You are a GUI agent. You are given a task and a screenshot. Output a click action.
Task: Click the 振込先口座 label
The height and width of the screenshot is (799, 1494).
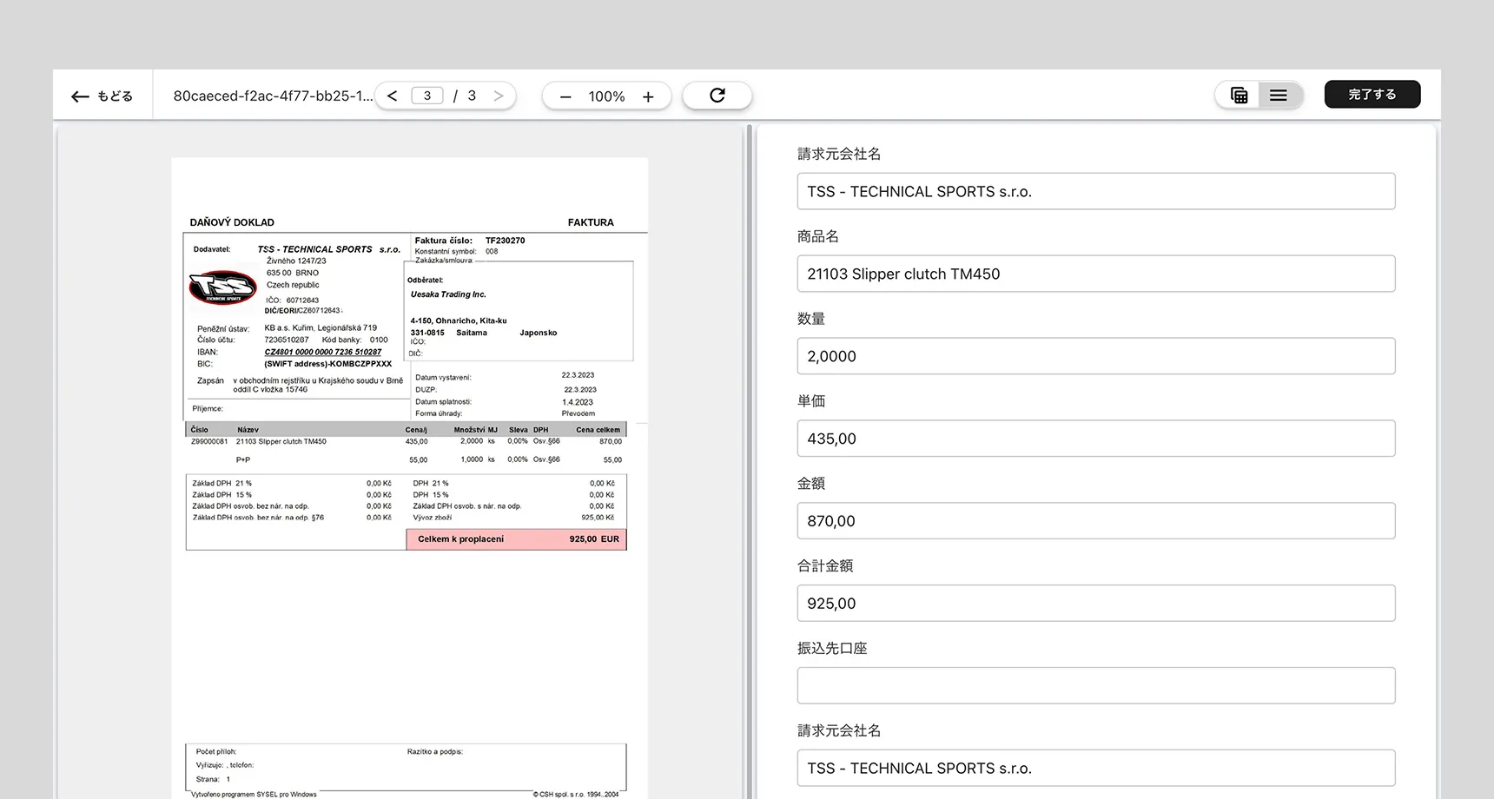832,648
